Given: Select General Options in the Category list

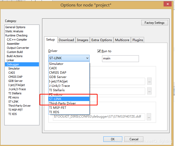Looking at the screenshot, I should (15, 27).
